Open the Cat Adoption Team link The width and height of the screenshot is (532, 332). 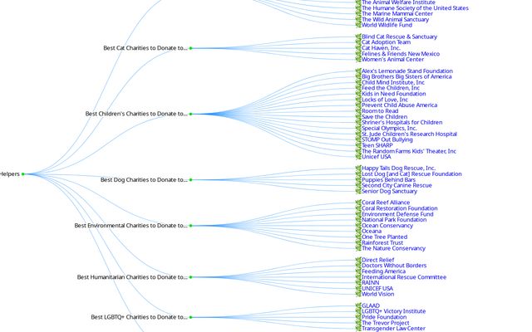pos(386,42)
